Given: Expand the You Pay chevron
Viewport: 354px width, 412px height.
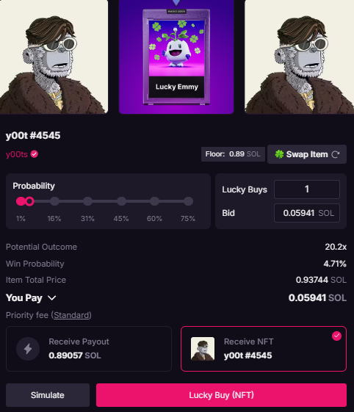Looking at the screenshot, I should click(52, 297).
